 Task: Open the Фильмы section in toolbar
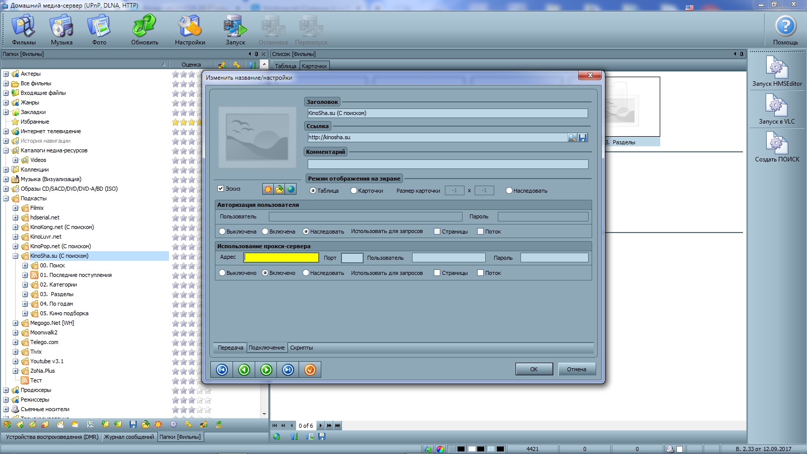click(23, 29)
